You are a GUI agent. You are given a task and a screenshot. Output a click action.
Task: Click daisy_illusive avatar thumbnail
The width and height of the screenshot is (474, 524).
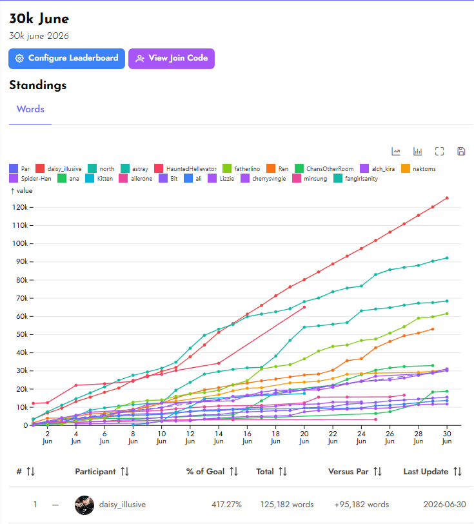point(84,505)
